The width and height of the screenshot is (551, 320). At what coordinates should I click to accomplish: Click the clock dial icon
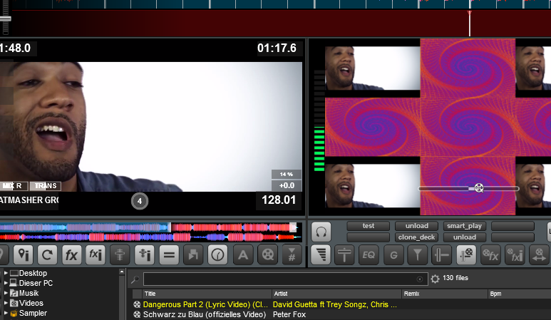(x=217, y=254)
